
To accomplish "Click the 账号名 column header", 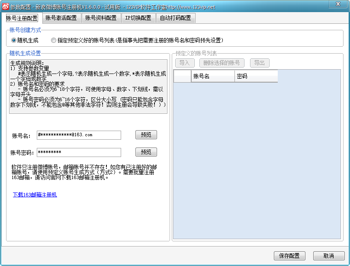I will point(213,76).
